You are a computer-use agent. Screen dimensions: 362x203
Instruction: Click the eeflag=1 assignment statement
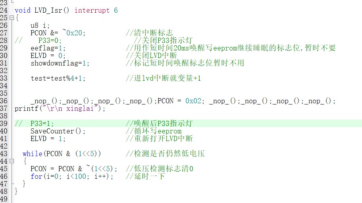(x=48, y=48)
